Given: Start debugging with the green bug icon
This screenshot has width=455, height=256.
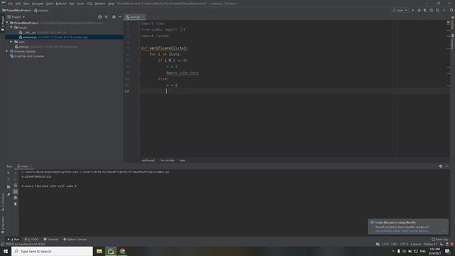Looking at the screenshot, I should point(419,10).
